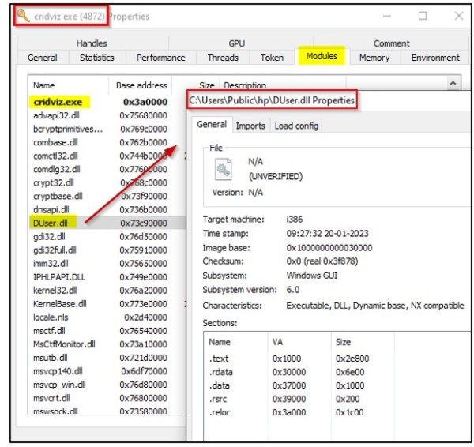The width and height of the screenshot is (474, 447).
Task: Select the Imports tab in DUser.dll properties
Action: 250,126
